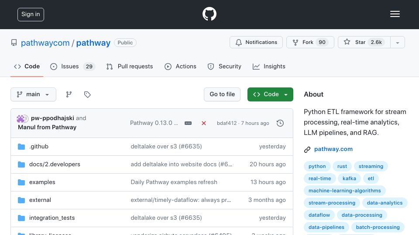Switch to the Issues tab
The width and height of the screenshot is (419, 235).
[72, 66]
